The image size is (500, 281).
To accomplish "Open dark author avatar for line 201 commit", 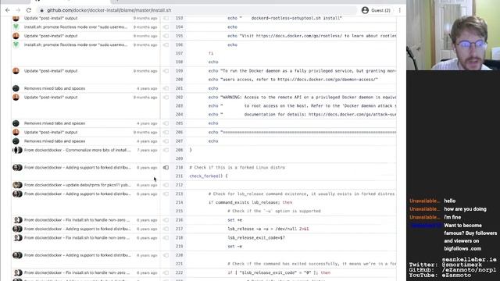I will click(16, 88).
